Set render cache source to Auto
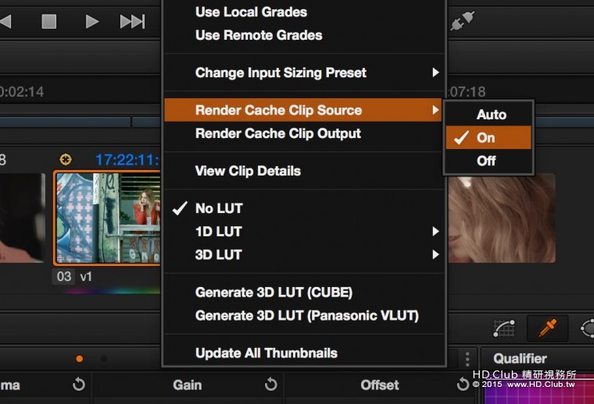The image size is (594, 404). 491,115
